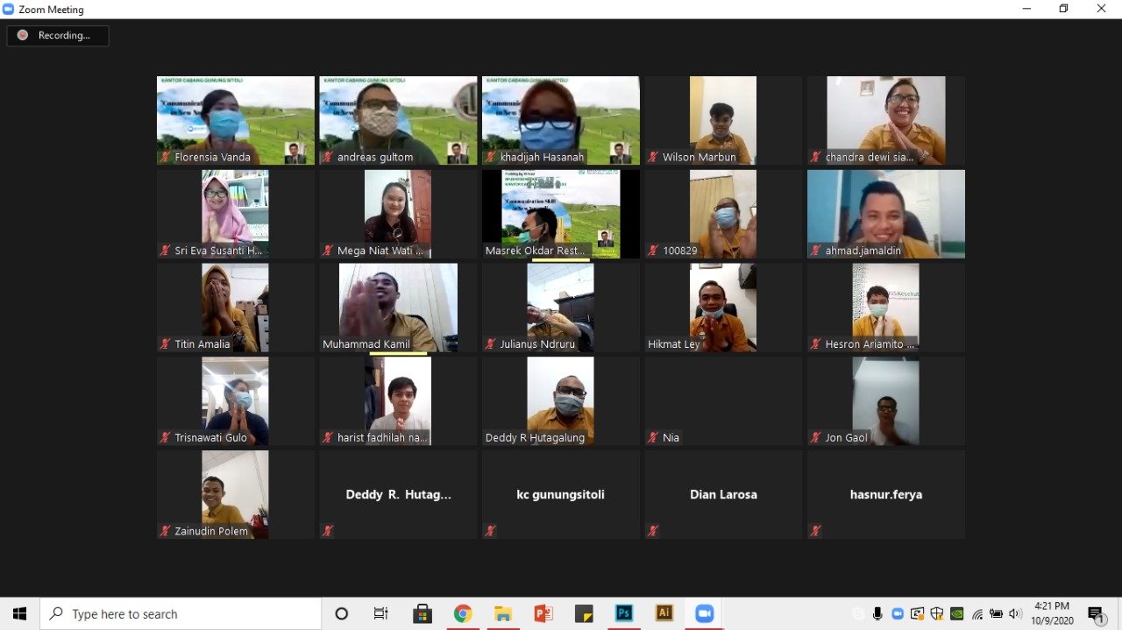
Task: Launch PowerPoint from the taskbar
Action: click(543, 613)
